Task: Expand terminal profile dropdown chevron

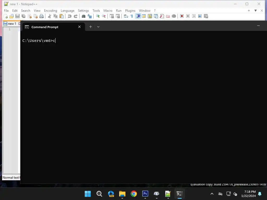Action: click(98, 27)
